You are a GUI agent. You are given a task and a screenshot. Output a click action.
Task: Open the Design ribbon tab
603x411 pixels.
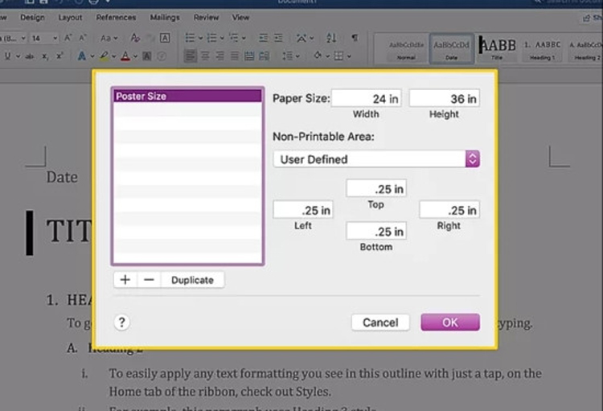[32, 18]
